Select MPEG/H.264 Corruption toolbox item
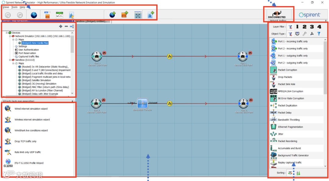This screenshot has width=329, height=181. coord(297,91)
